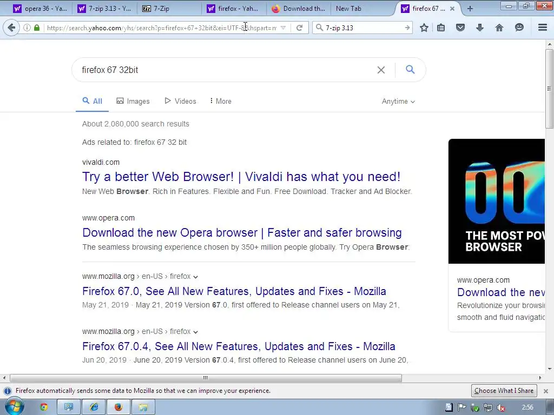Select the All results tab
Image resolution: width=554 pixels, height=415 pixels.
pos(92,101)
